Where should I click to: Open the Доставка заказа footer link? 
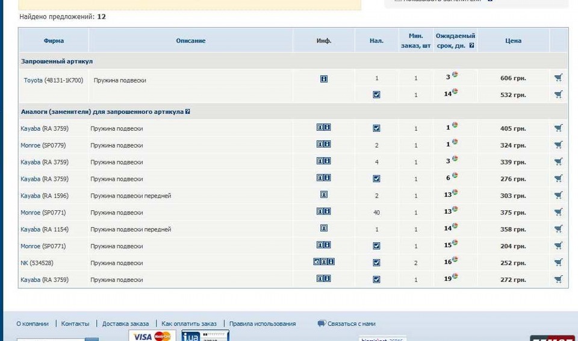coord(125,324)
